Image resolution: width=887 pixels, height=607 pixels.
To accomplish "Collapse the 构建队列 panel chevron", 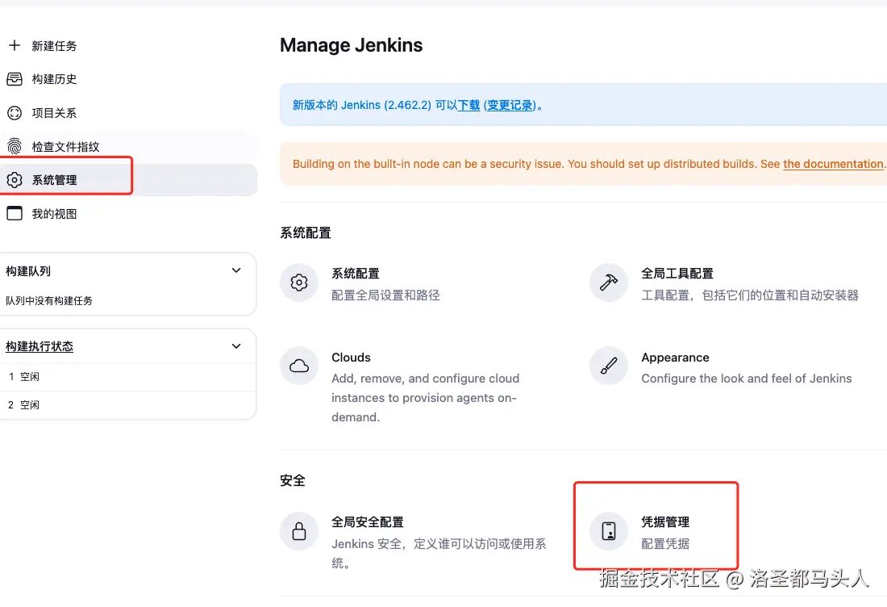I will 236,270.
